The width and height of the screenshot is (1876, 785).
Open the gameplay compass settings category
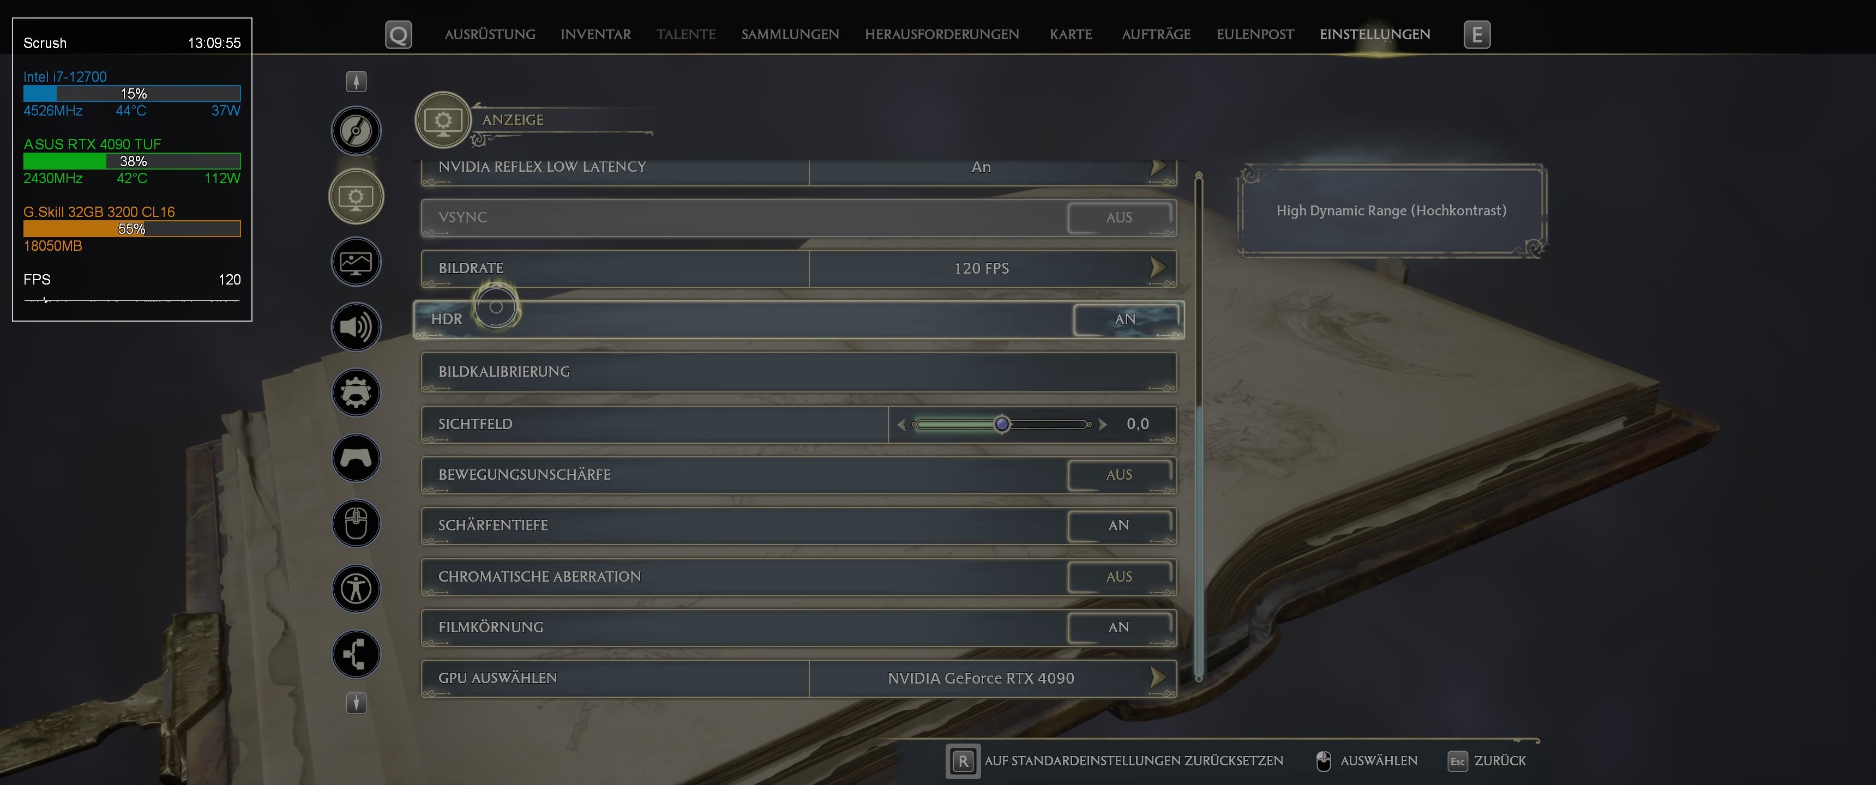click(356, 131)
